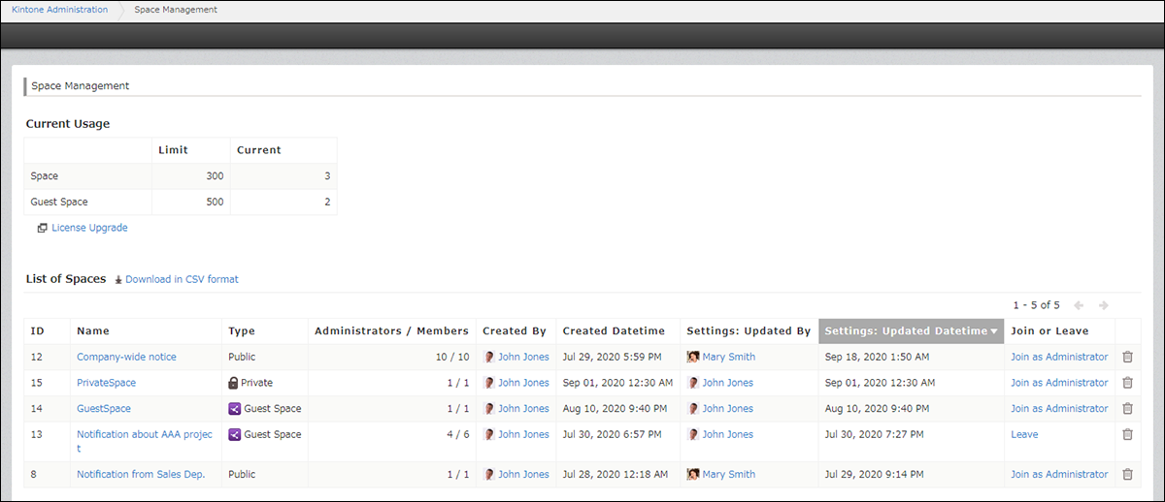The height and width of the screenshot is (502, 1165).
Task: Leave the Notification about AAA project space
Action: [x=1024, y=435]
